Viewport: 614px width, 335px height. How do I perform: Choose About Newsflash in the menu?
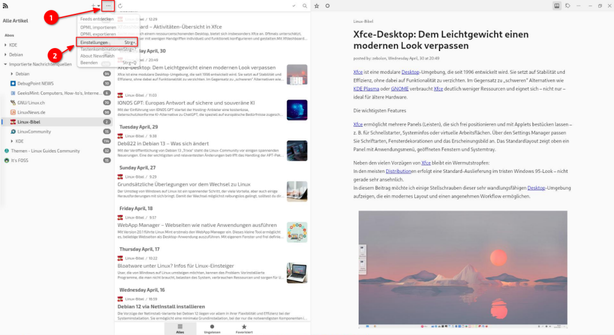tap(97, 56)
